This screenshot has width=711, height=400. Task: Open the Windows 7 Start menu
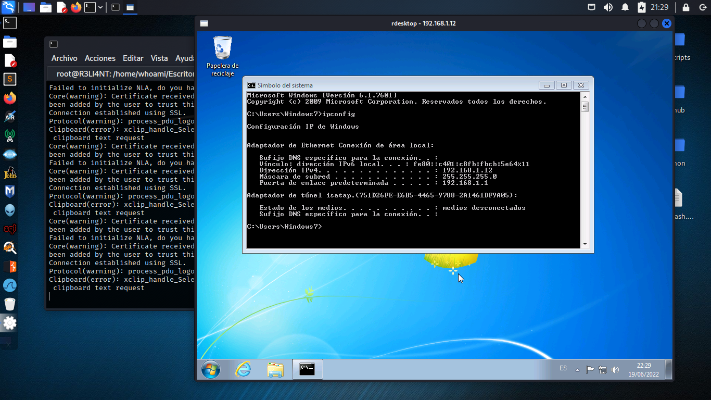pyautogui.click(x=211, y=370)
